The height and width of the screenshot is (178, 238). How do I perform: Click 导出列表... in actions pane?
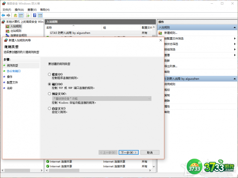tap(171, 66)
